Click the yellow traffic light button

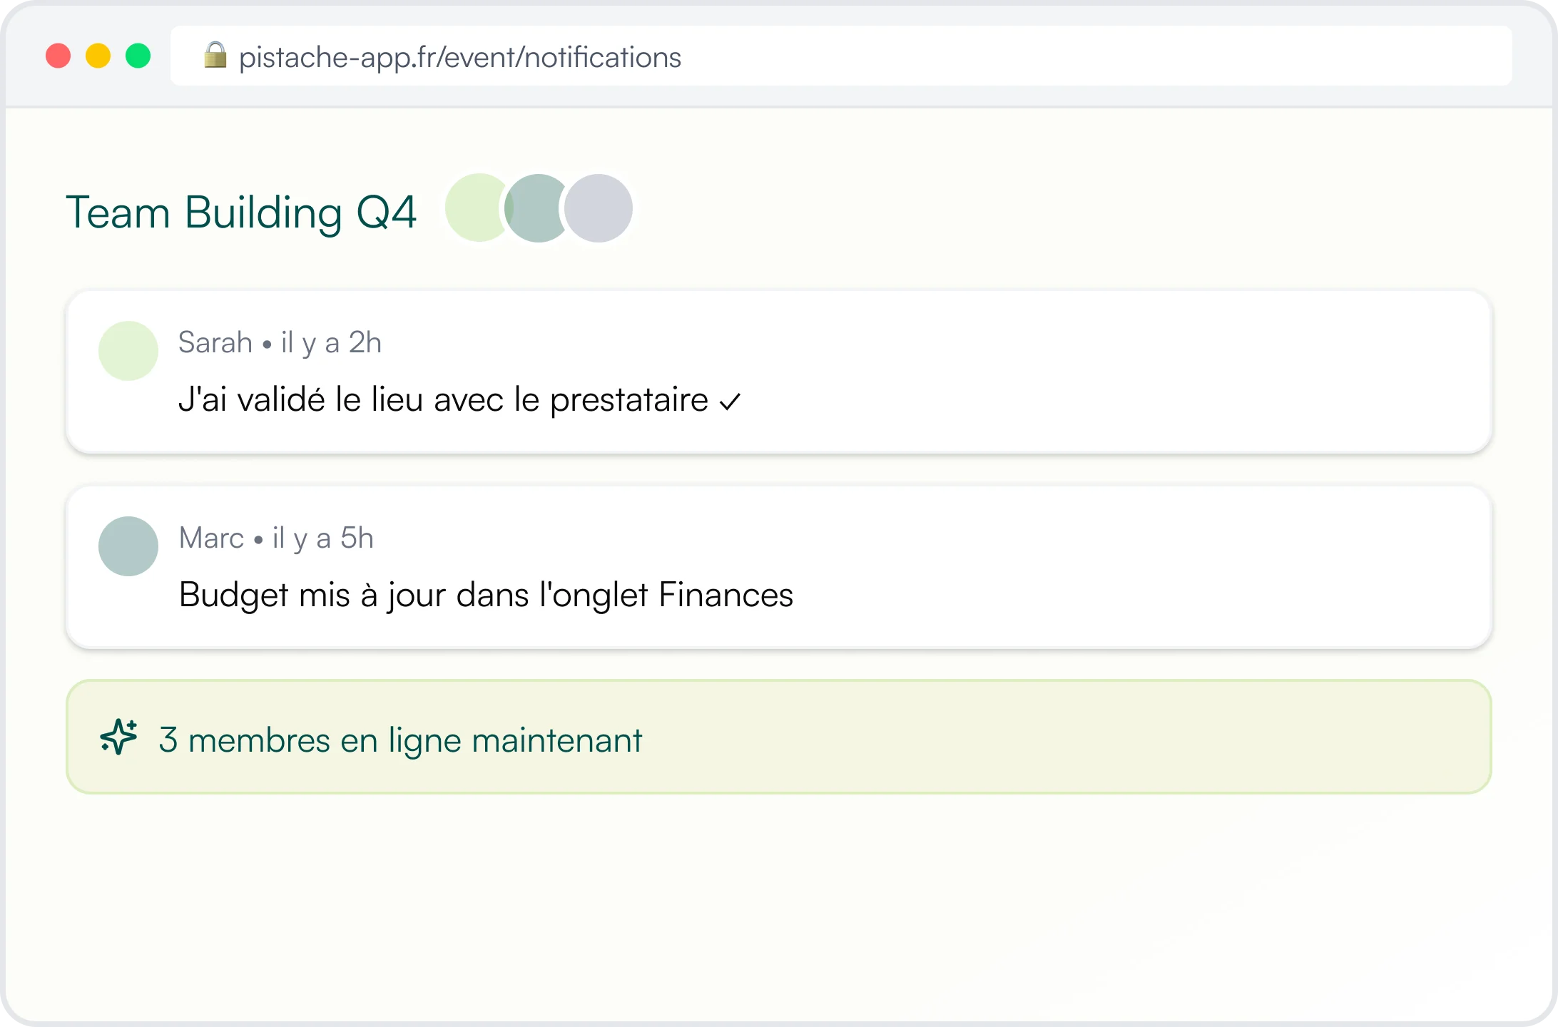click(98, 55)
